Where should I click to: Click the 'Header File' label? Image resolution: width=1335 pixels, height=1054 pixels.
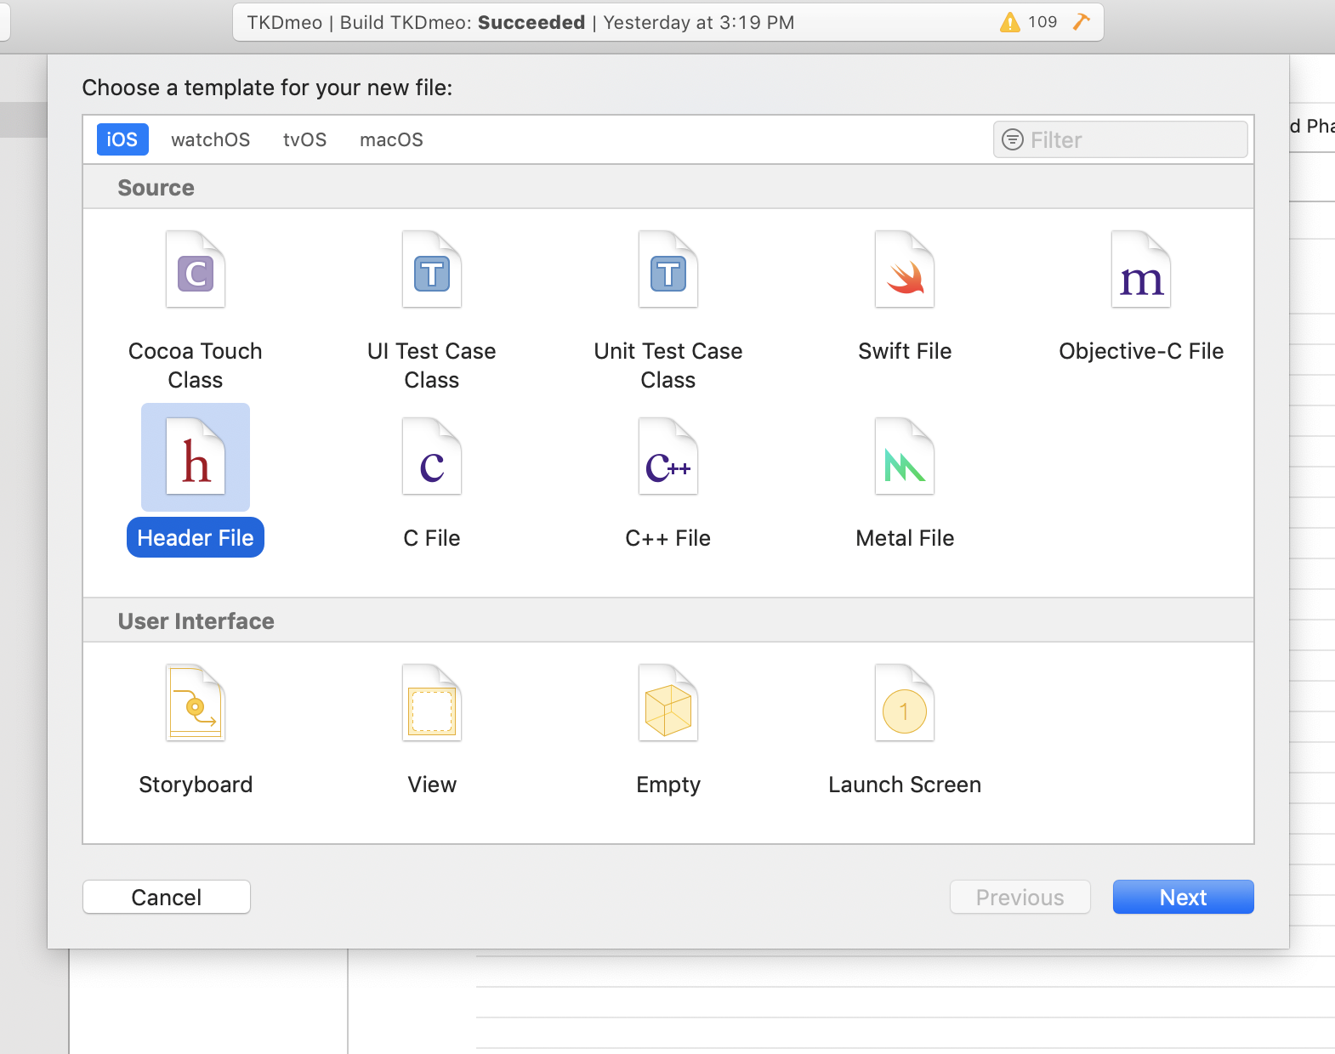[196, 538]
